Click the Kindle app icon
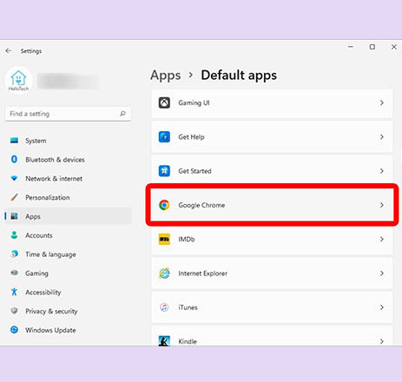Viewport: 402px width, 382px height. click(164, 341)
